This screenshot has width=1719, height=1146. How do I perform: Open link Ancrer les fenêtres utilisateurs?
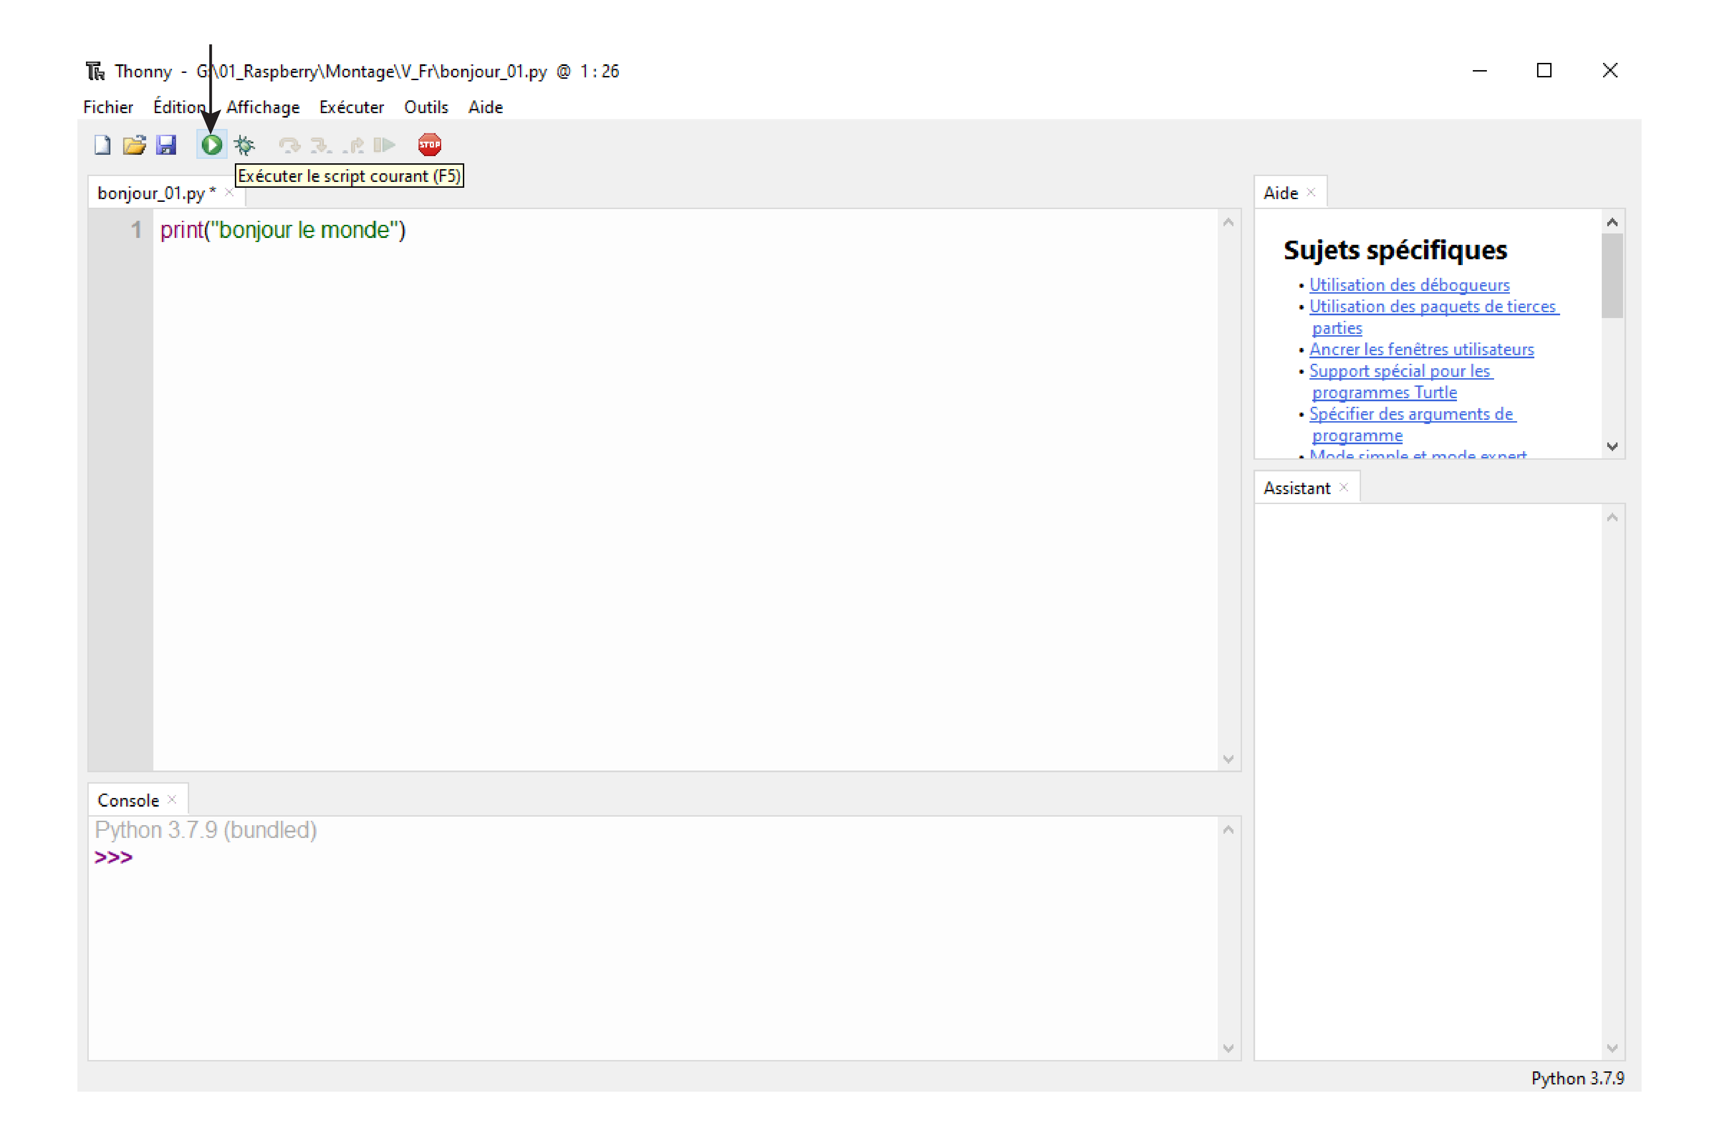pyautogui.click(x=1422, y=349)
